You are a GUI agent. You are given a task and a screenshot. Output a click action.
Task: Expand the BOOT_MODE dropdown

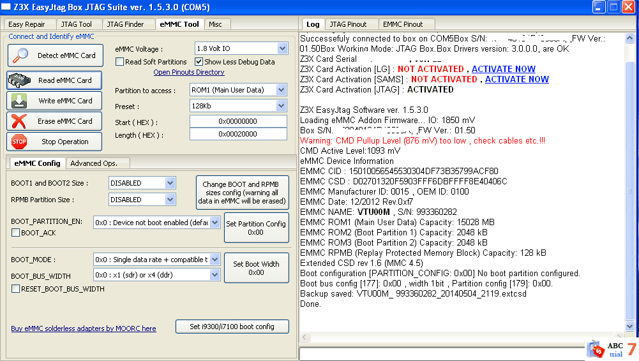[x=214, y=260]
